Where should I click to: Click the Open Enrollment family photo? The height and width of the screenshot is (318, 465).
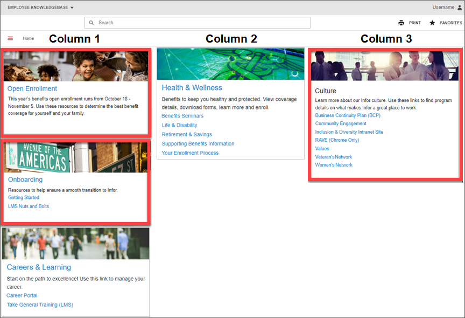(x=76, y=66)
